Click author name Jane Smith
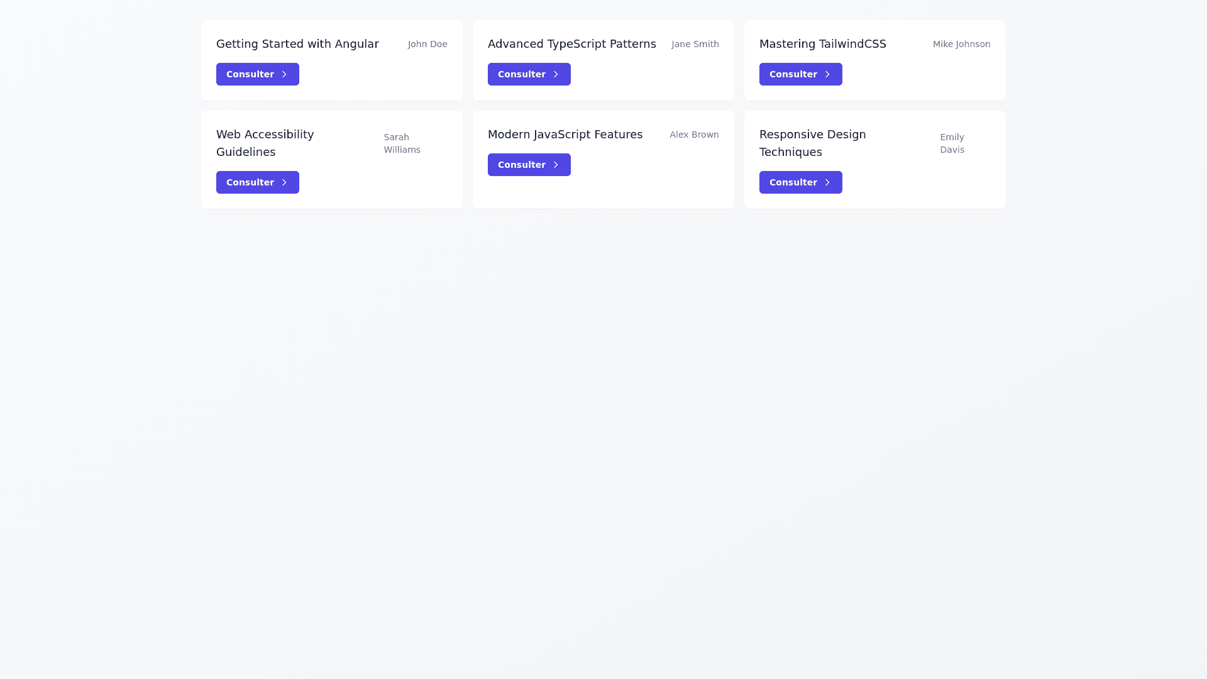Screen dimensions: 1207x679 (x=695, y=44)
